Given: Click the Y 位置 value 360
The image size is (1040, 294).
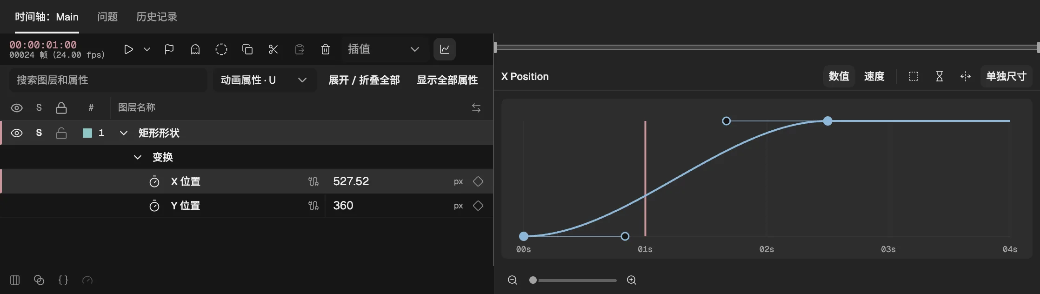Looking at the screenshot, I should click(343, 206).
